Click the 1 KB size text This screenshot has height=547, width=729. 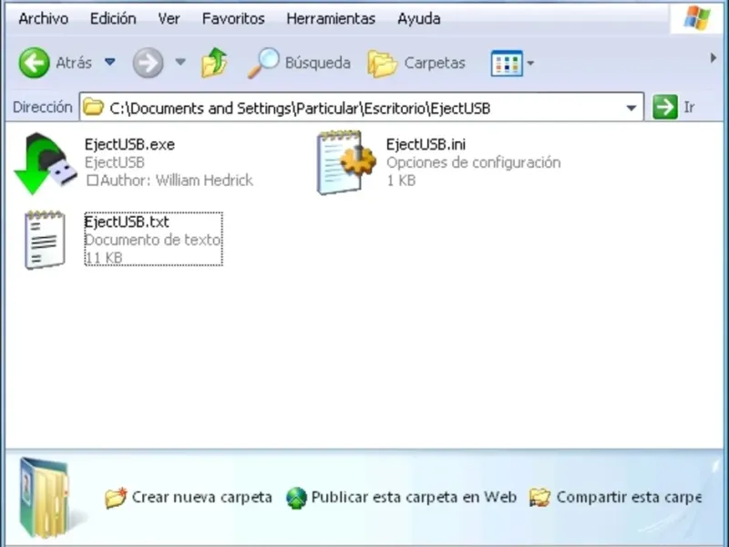click(401, 181)
